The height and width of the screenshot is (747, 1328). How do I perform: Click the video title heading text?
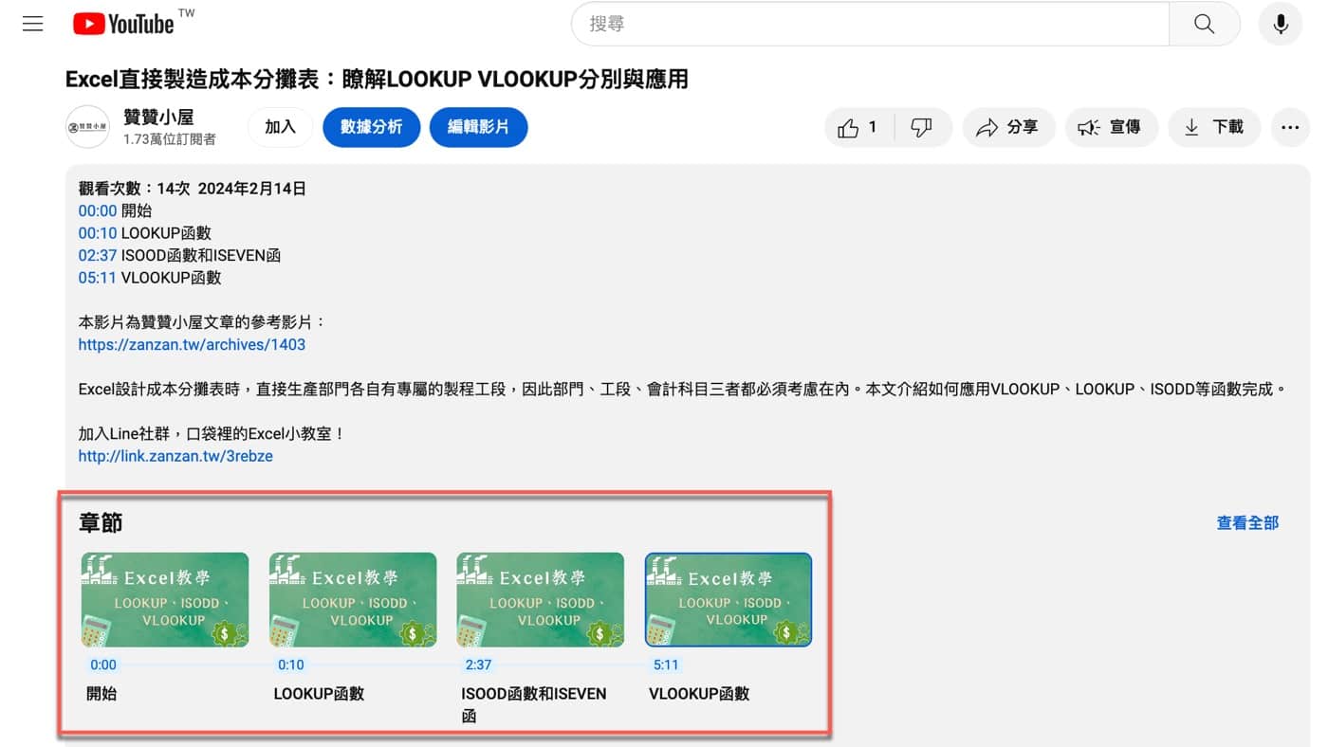(x=377, y=80)
